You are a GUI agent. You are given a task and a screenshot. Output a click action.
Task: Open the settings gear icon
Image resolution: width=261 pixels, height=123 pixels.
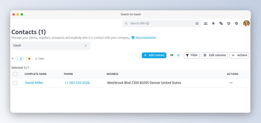[236, 23]
